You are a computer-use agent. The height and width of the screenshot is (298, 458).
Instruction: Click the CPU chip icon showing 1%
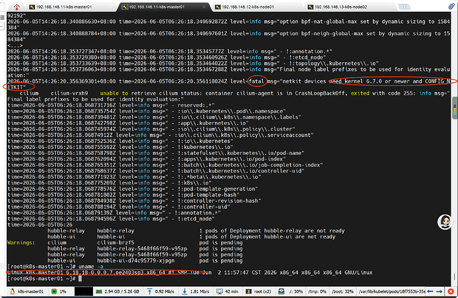pyautogui.click(x=54, y=291)
